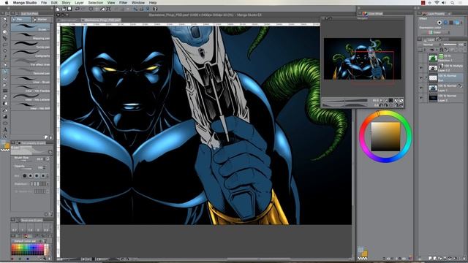
Task: Click new raster layer icon at Layer panel bottom
Action: point(431,258)
